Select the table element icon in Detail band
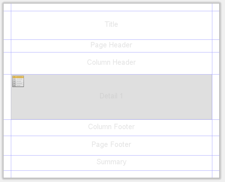225x182 pixels. [18, 81]
